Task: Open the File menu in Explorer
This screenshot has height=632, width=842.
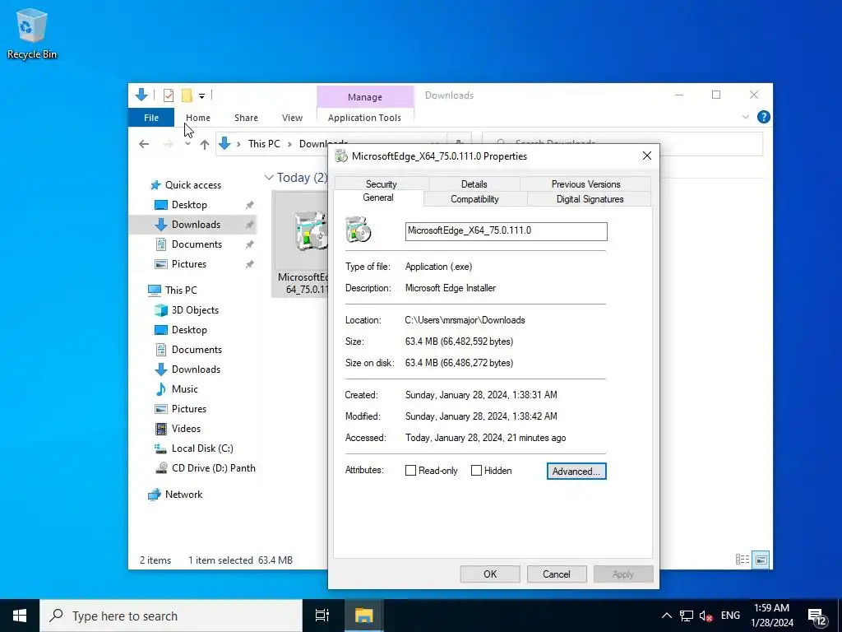Action: coord(151,118)
